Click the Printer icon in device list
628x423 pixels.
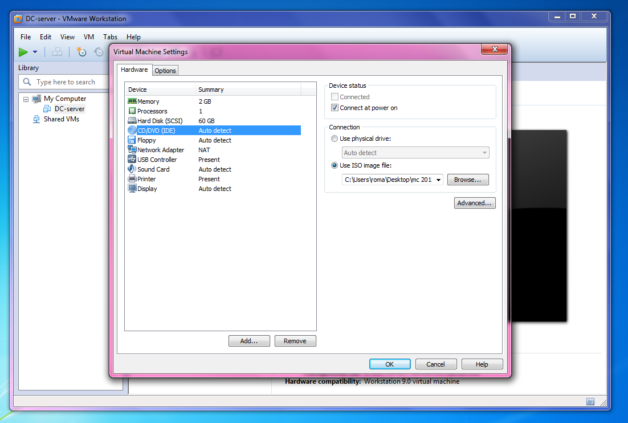pos(132,178)
